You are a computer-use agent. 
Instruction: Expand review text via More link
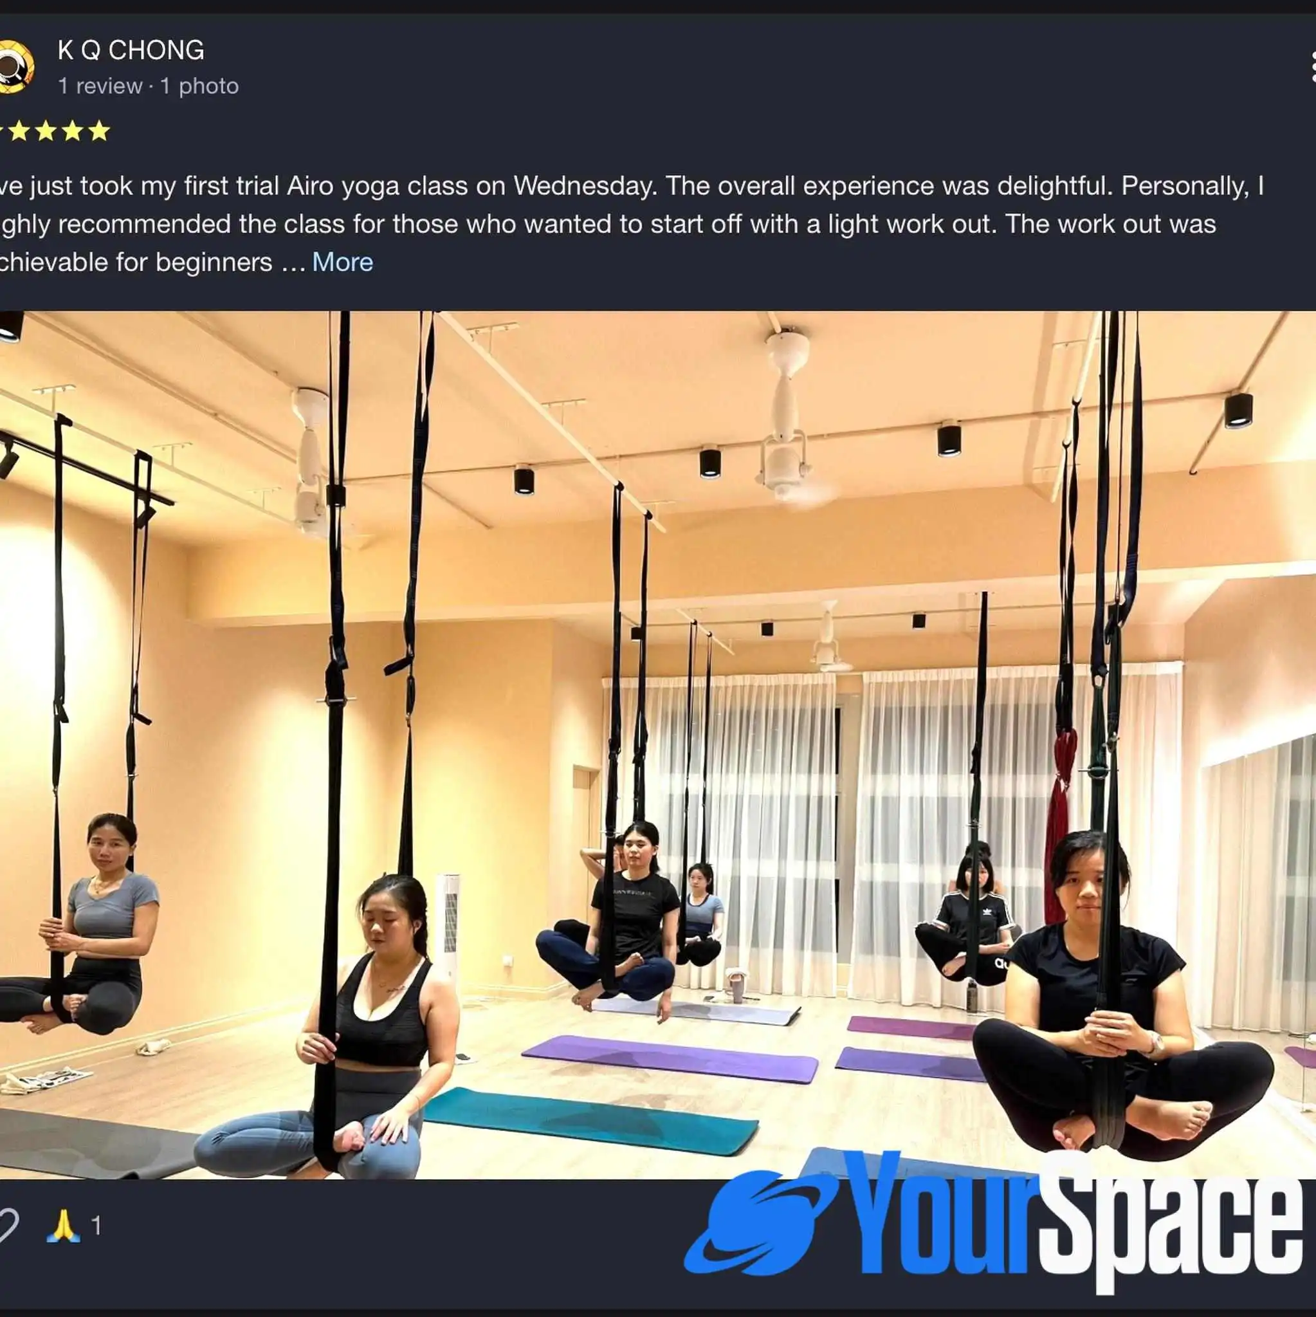tap(342, 262)
